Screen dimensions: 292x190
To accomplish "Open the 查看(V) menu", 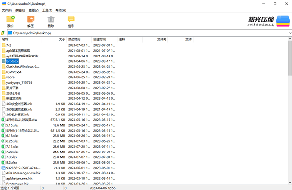I will click(x=34, y=10).
